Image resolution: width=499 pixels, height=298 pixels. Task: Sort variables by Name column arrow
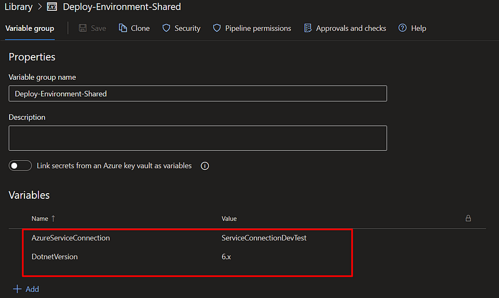click(x=53, y=218)
